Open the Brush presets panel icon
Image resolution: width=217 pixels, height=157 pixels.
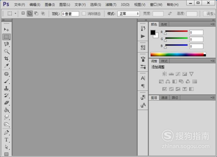click(143, 59)
